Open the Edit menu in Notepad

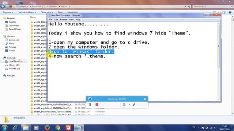pos(56,20)
